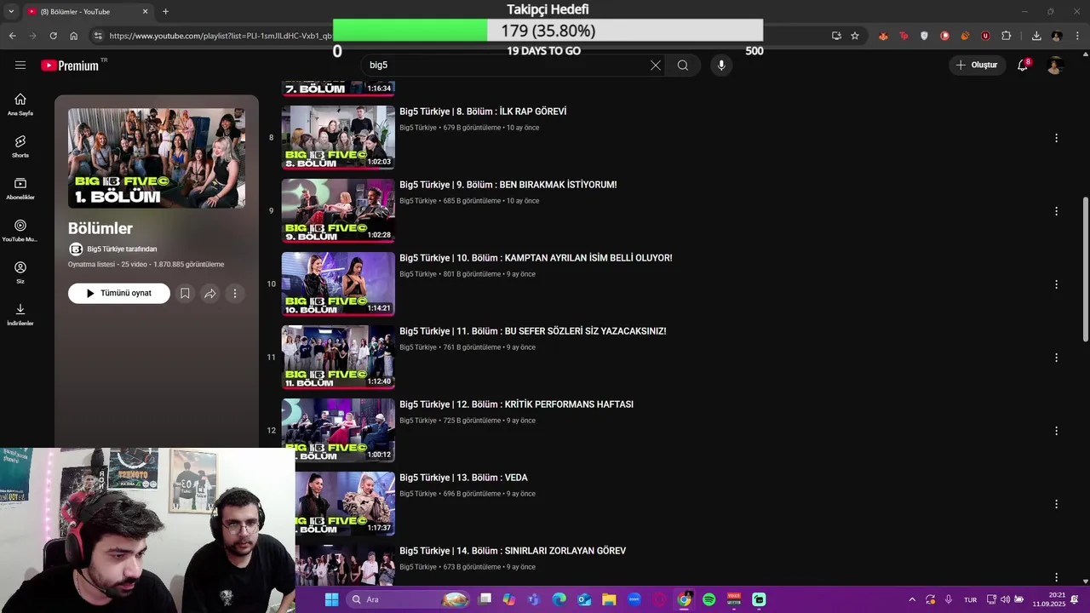Viewport: 1090px width, 613px height.
Task: Reload the page in Chrome
Action: 53,36
